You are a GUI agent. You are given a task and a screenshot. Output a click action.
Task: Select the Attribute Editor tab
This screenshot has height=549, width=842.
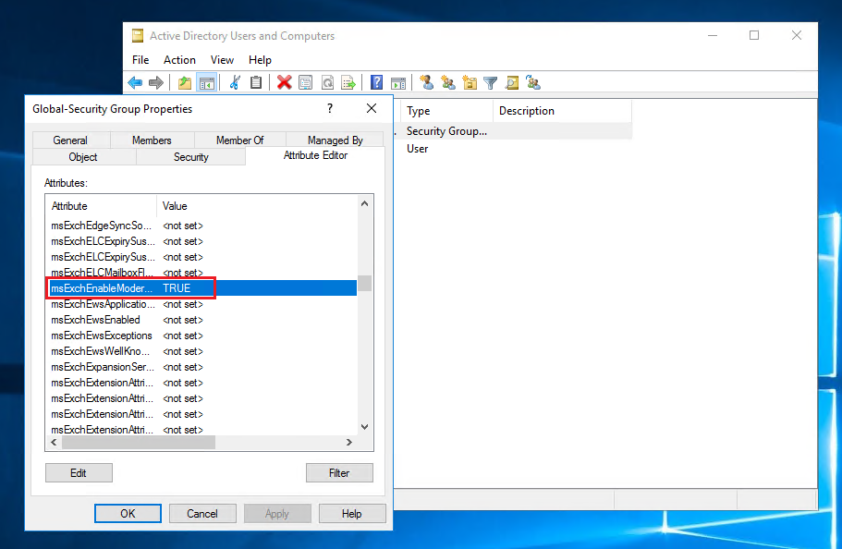(x=315, y=155)
